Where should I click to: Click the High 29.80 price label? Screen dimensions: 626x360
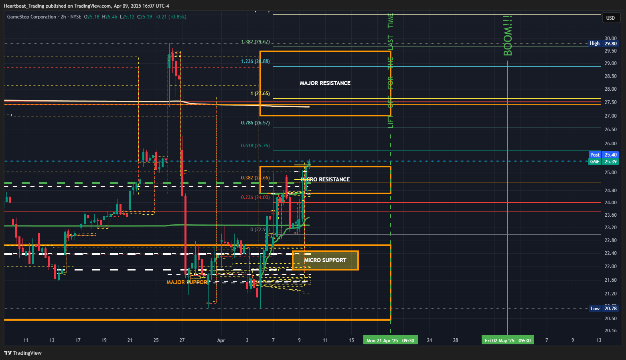(603, 43)
